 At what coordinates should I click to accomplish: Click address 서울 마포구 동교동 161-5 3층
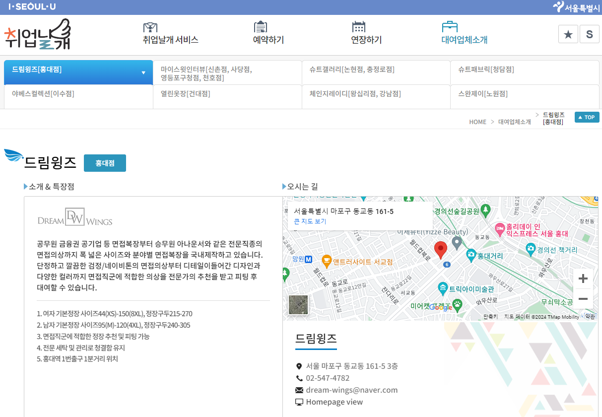pos(352,366)
